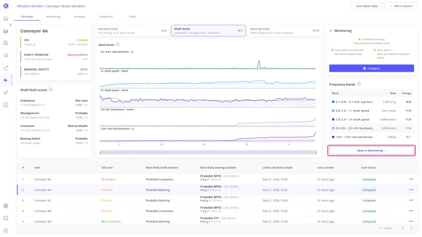
Task: Open the ellipsis menu for Conveyor 4B
Action: point(411,211)
